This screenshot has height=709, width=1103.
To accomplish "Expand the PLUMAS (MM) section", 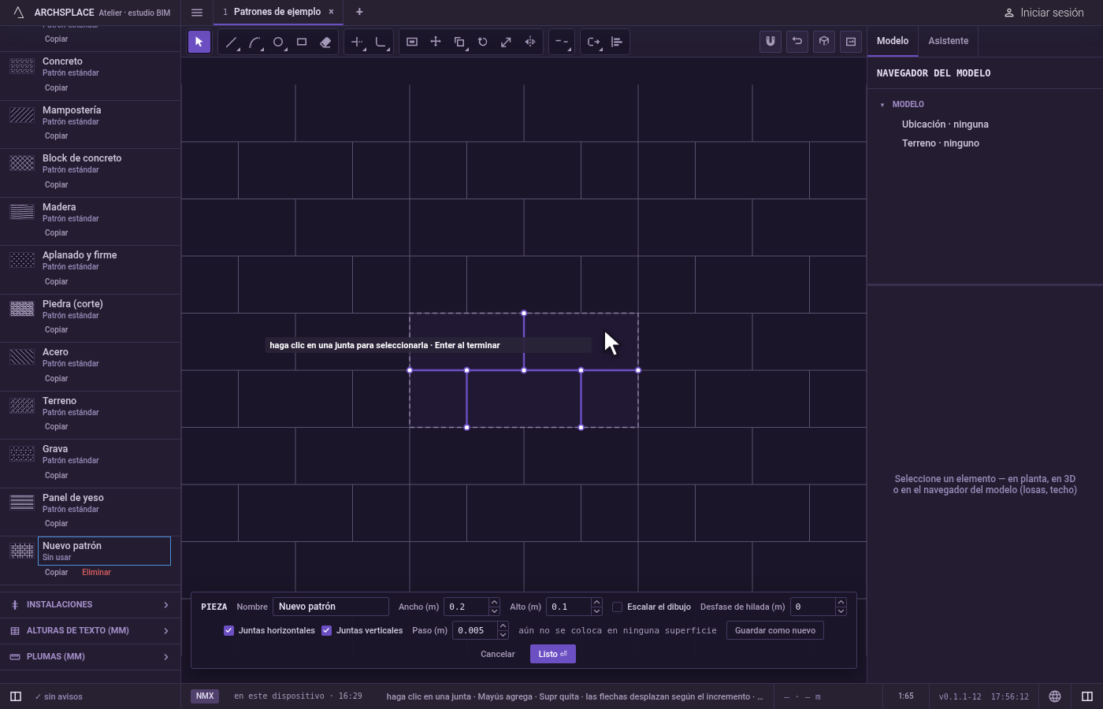I will 90,656.
